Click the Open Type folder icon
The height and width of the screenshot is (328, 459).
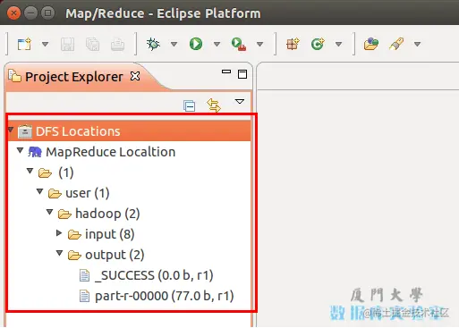[371, 44]
